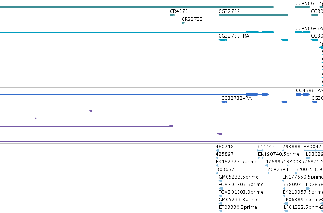The image size is (323, 213).
Task: Click the CG32732-RA transcript label
Action: 234,36
